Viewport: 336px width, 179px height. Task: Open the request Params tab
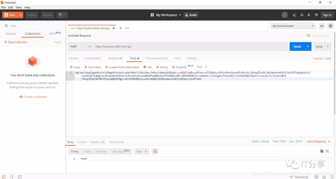pyautogui.click(x=73, y=58)
